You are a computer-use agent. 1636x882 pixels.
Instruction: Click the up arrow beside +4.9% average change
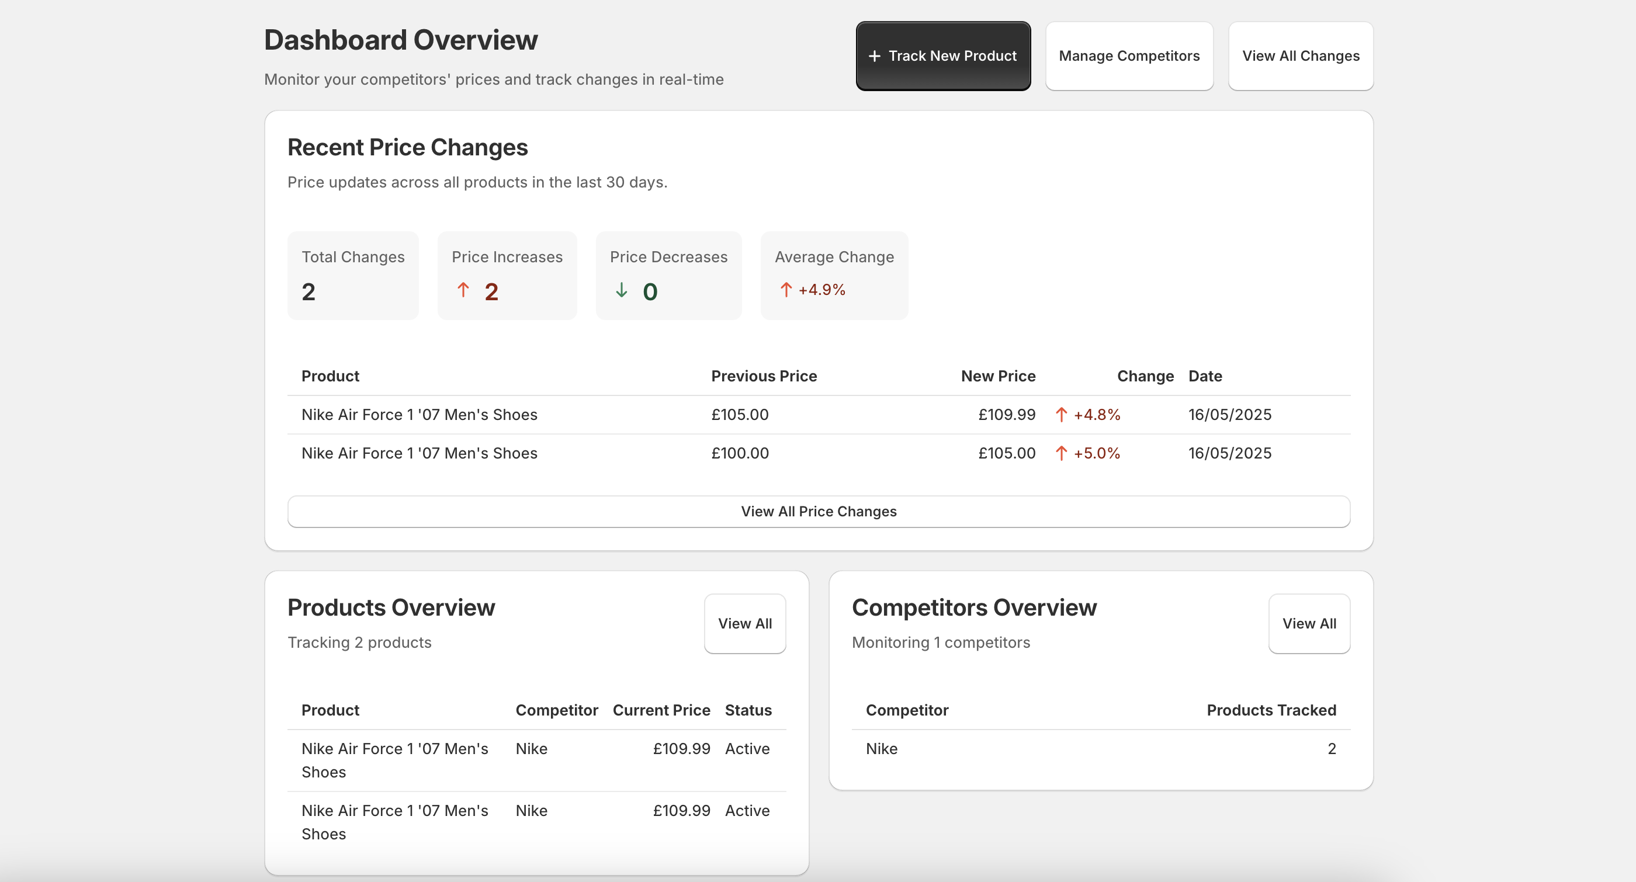786,290
